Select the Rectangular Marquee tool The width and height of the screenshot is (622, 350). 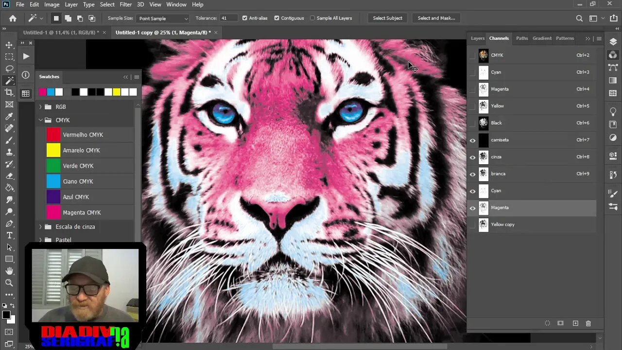click(9, 57)
